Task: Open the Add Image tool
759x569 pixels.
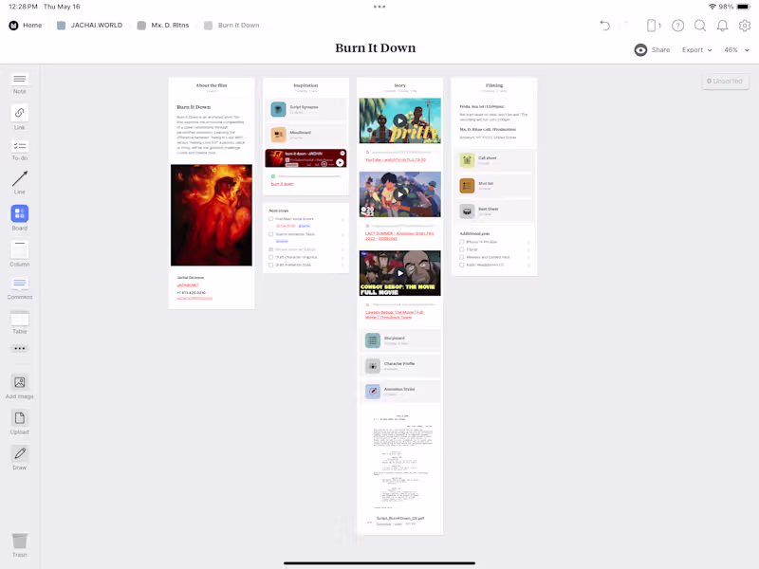Action: tap(19, 387)
